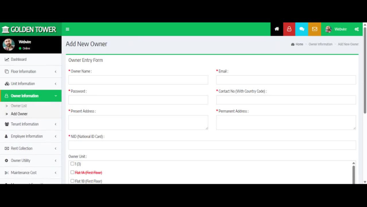The image size is (367, 207).
Task: Focus the Contact No input field
Action: [286, 100]
